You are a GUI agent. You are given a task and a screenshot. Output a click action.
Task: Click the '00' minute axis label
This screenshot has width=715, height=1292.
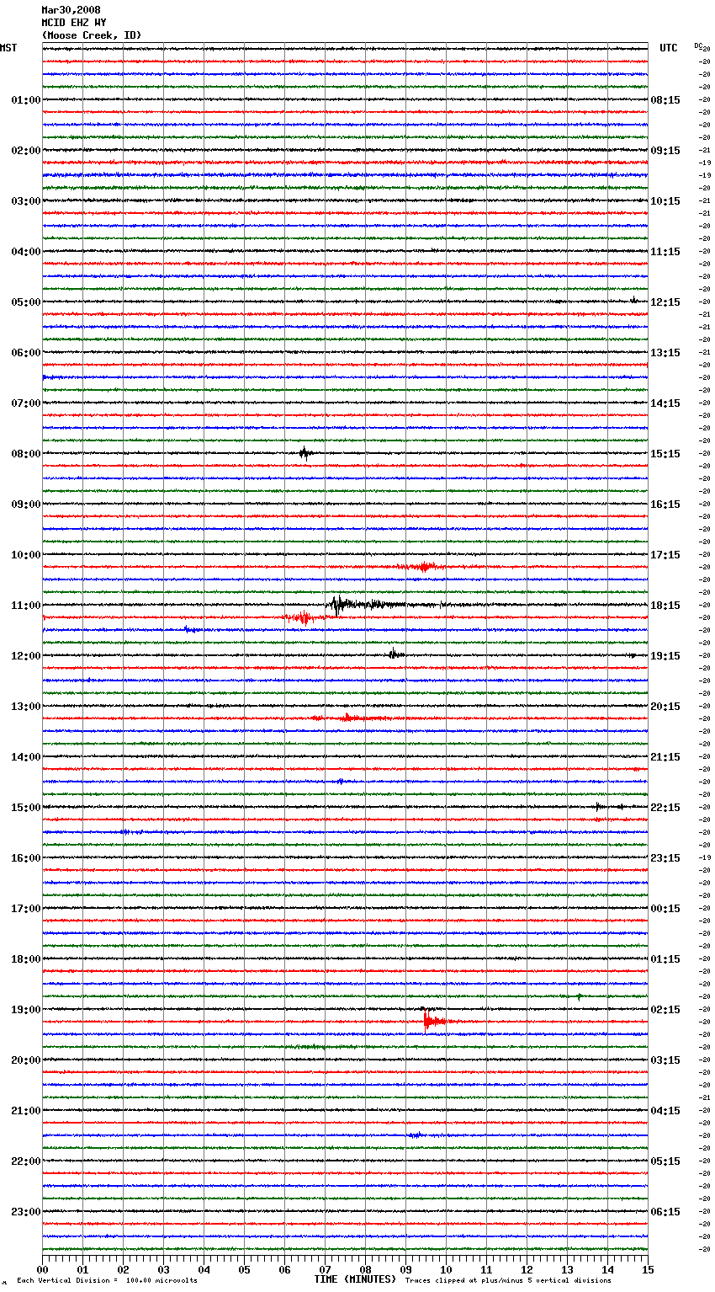click(x=42, y=1269)
